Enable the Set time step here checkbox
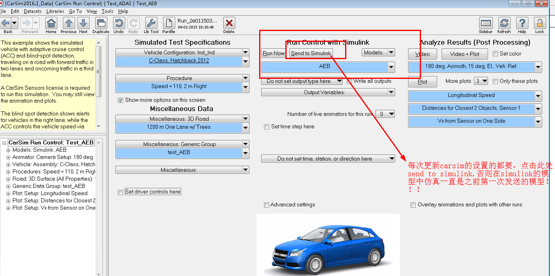Image resolution: width=555 pixels, height=276 pixels. click(266, 127)
